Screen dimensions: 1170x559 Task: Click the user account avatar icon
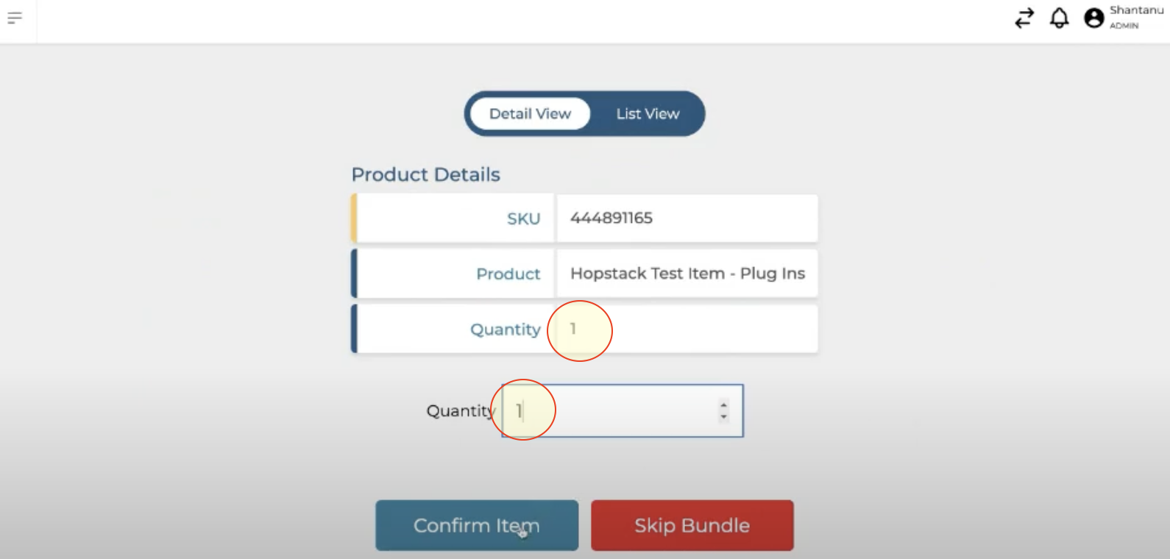click(x=1094, y=18)
